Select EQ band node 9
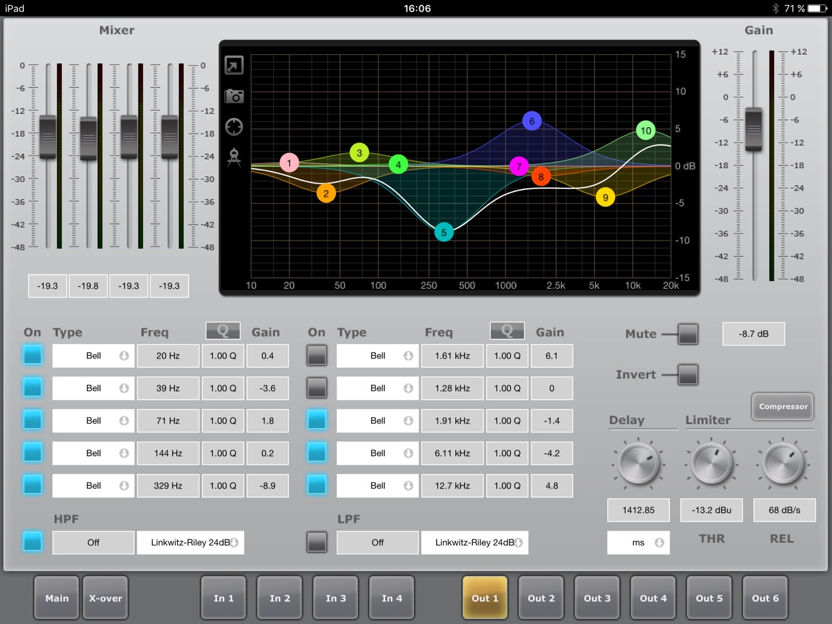The width and height of the screenshot is (832, 624). pos(606,197)
